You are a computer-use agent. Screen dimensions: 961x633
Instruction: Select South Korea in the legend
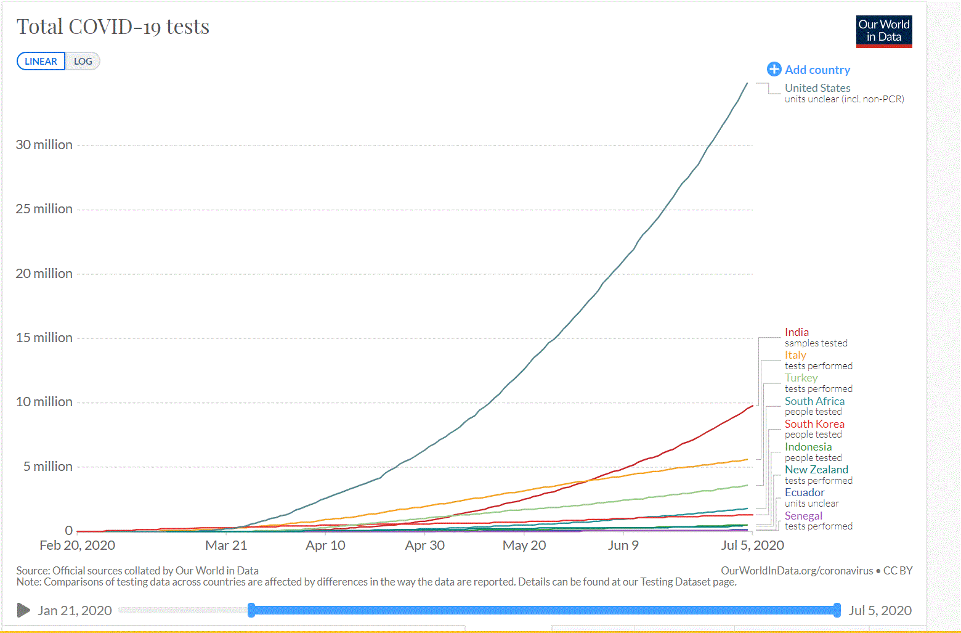click(x=814, y=424)
